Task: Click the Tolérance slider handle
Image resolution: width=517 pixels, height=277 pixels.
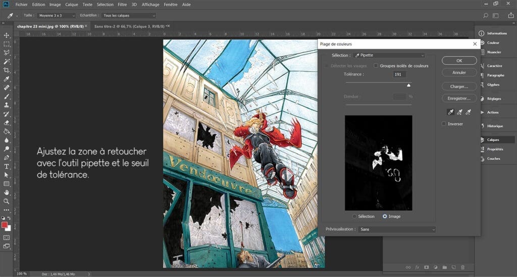Action: point(408,85)
